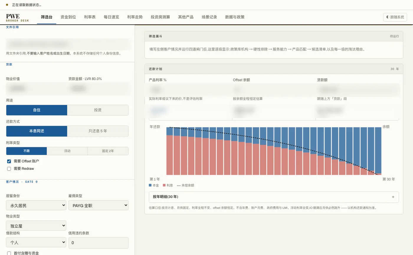Click the first year bar in chart
The height and width of the screenshot is (255, 413).
(x=170, y=151)
